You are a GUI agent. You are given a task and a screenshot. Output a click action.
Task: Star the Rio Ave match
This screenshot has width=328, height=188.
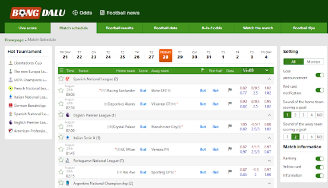(61, 172)
